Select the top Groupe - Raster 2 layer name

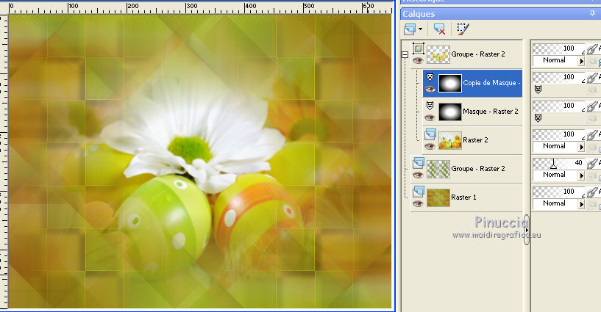pos(478,54)
